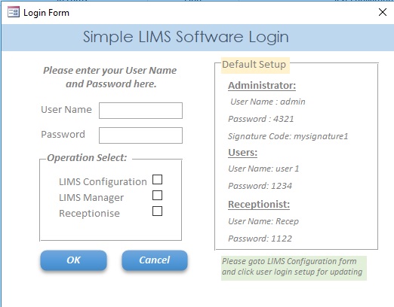Screen dimensions: 394x307
Task: Click the Users heading
Action: 243,153
